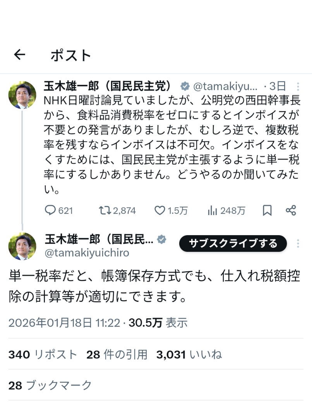Tap verified badge on second post
The width and height of the screenshot is (312, 410).
coord(162,240)
